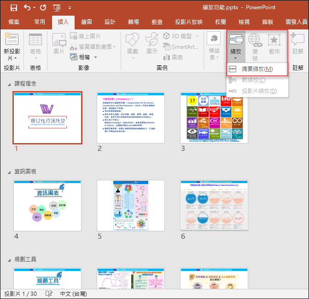Toggle the 縮放 dropdown arrow
The height and width of the screenshot is (299, 309).
click(236, 58)
